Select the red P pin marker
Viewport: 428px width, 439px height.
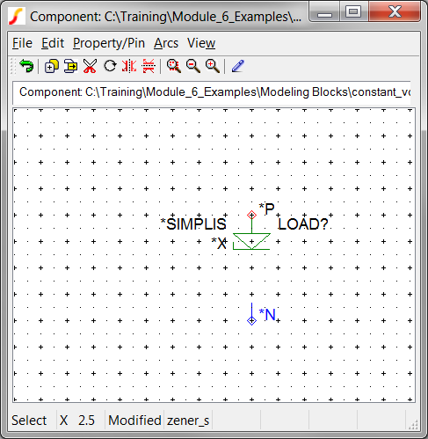tap(251, 215)
